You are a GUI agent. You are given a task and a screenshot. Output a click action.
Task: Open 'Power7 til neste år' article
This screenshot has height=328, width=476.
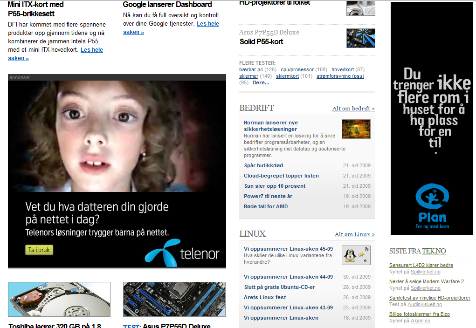pyautogui.click(x=268, y=197)
